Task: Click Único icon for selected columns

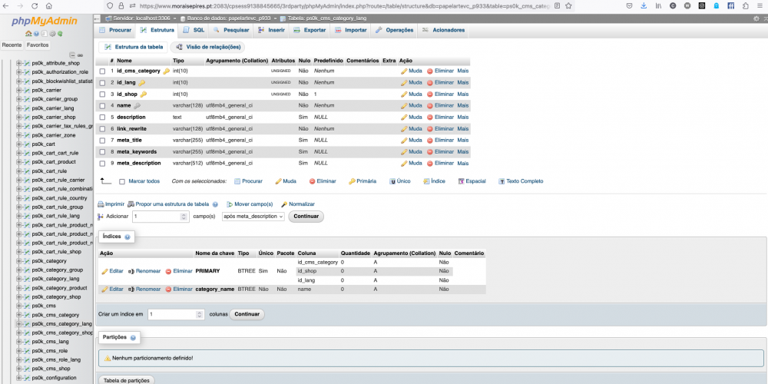Action: pyautogui.click(x=392, y=181)
